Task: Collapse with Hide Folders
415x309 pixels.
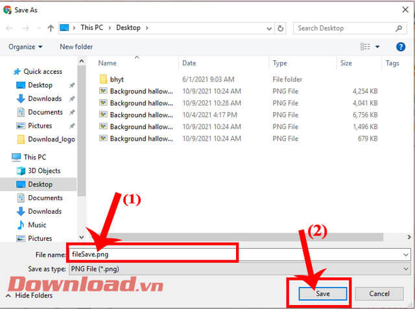Action: pyautogui.click(x=29, y=295)
